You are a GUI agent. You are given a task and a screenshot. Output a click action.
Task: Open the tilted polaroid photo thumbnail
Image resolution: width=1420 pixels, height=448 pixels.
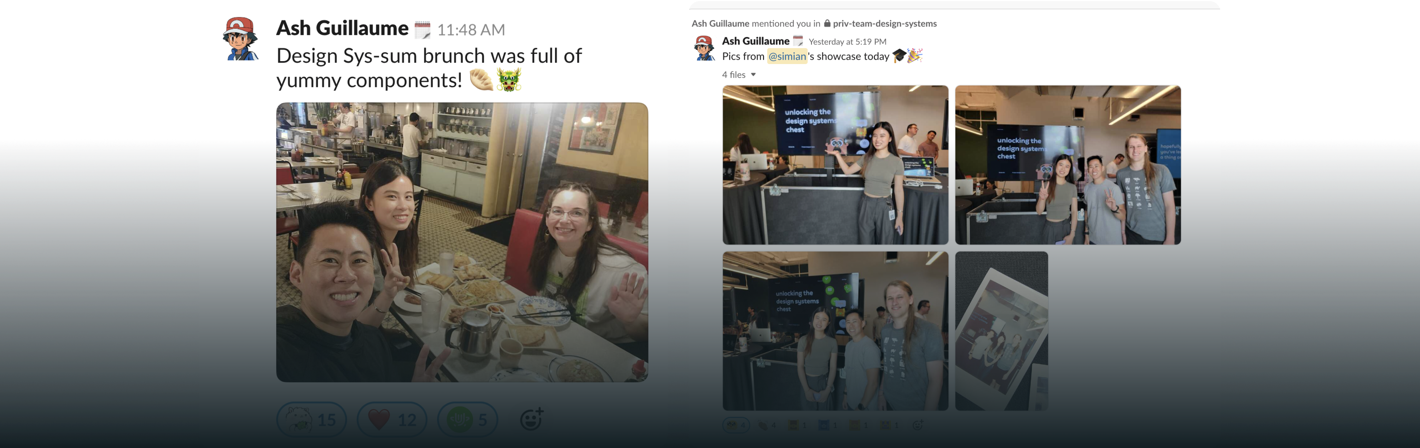pos(1001,331)
